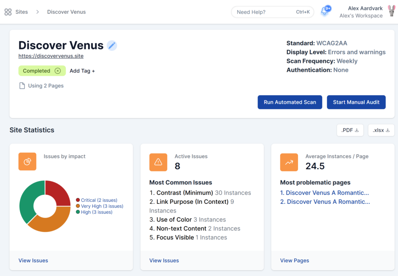
Task: Open the discovervenus.site link
Action: [x=51, y=56]
